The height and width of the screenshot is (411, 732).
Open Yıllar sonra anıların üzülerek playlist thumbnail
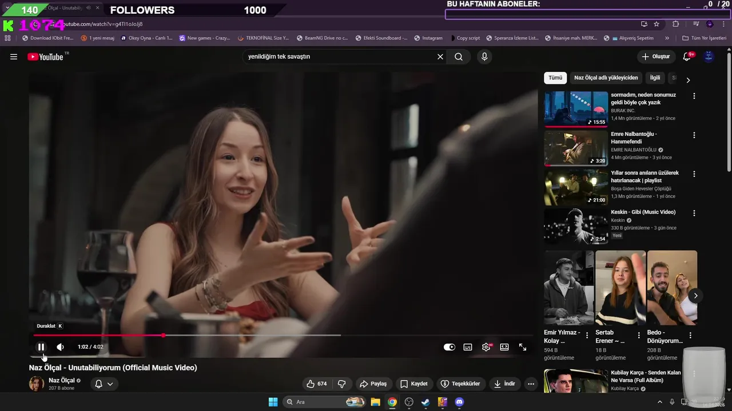point(576,187)
